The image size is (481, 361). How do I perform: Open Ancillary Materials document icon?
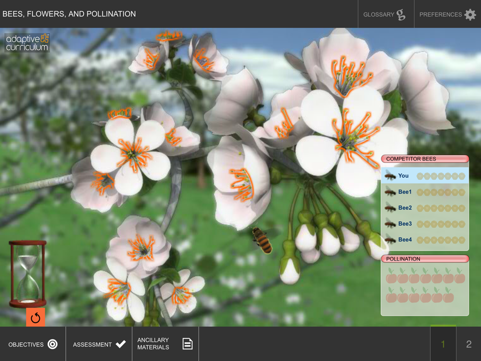coord(188,344)
